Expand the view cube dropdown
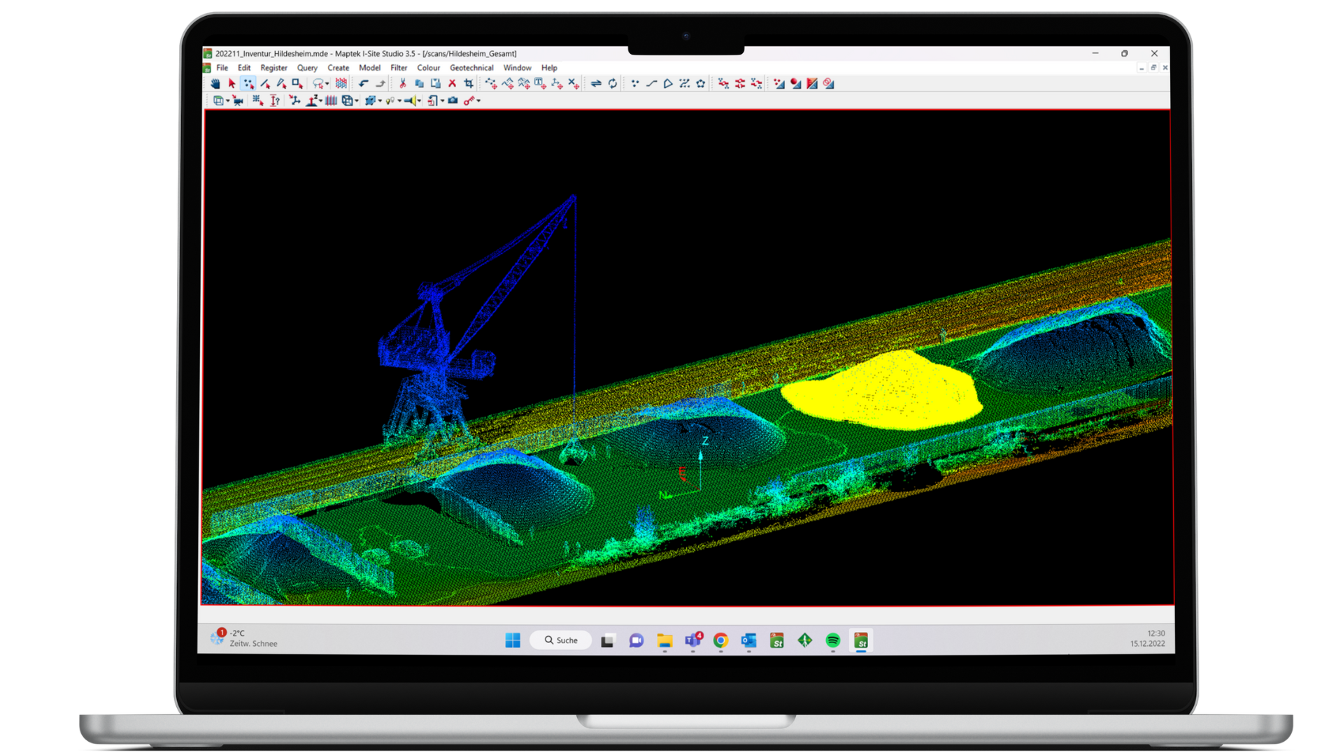 pyautogui.click(x=227, y=100)
